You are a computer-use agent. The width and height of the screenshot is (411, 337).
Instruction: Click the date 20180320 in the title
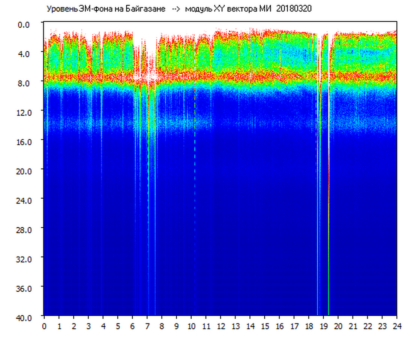[294, 9]
